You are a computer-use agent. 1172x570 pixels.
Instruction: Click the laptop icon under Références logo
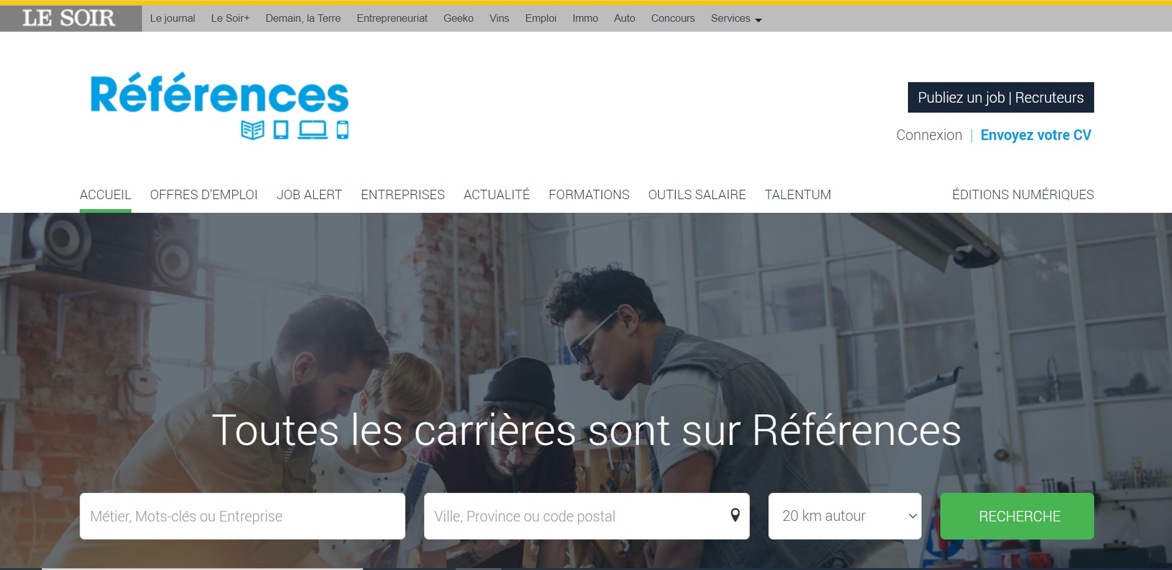[x=313, y=130]
